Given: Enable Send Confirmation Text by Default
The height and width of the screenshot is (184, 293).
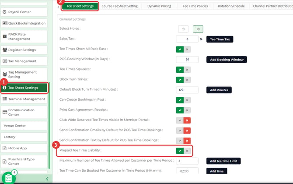Looking at the screenshot, I should (x=180, y=141).
